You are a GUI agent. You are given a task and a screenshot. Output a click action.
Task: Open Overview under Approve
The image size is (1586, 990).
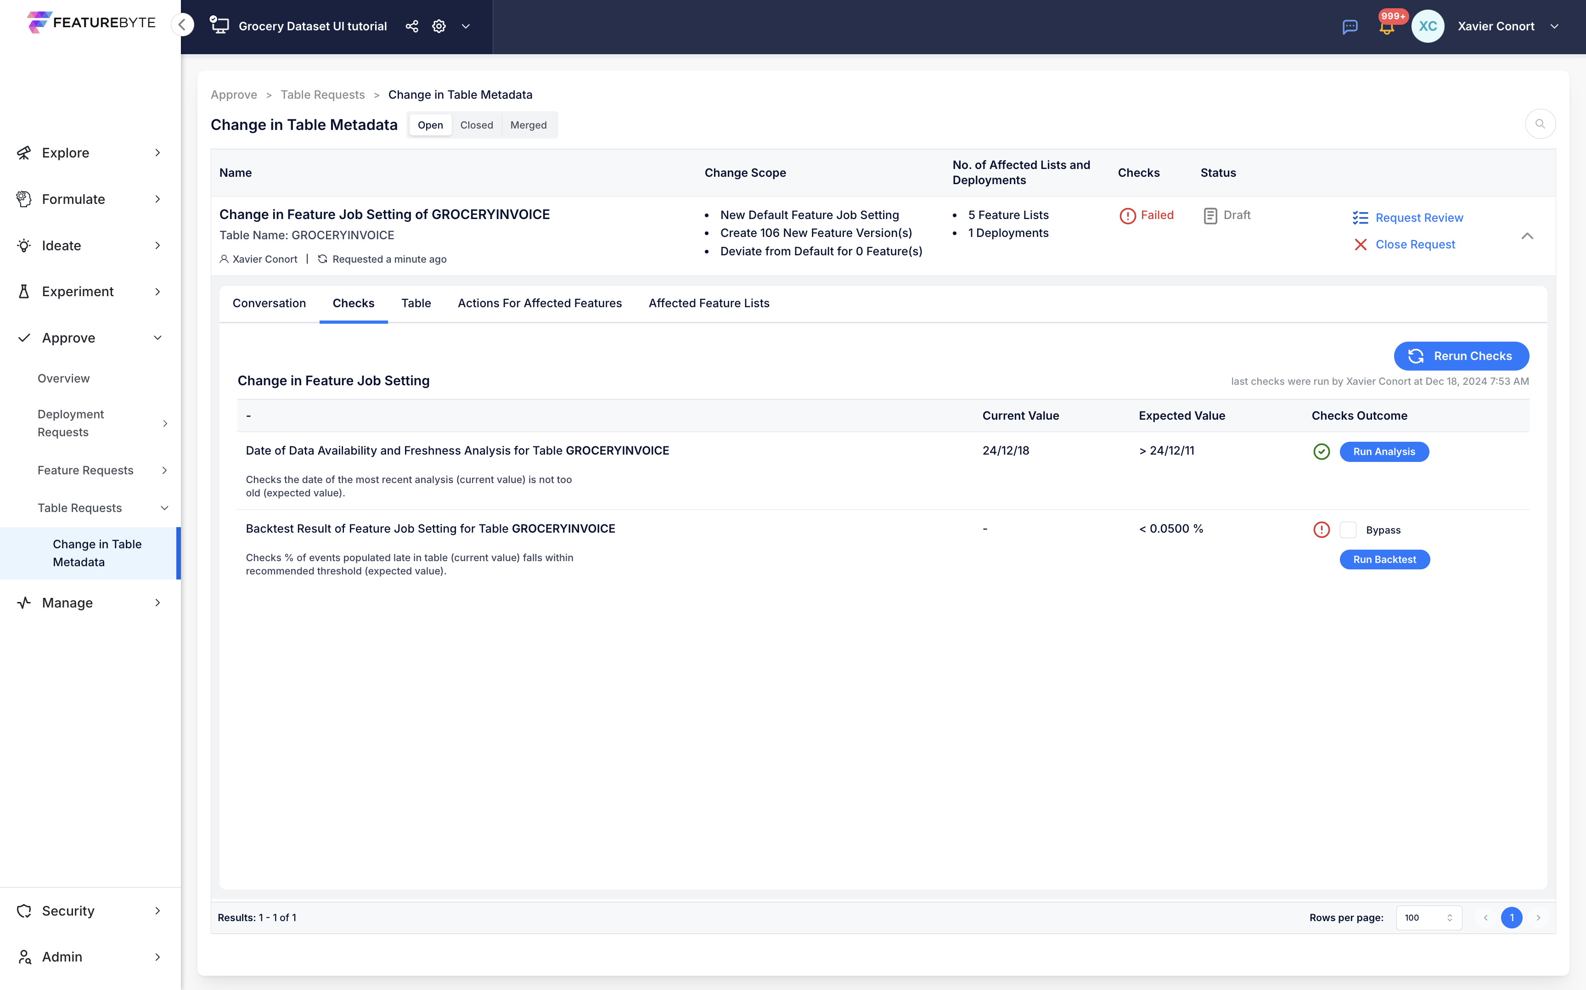tap(63, 378)
